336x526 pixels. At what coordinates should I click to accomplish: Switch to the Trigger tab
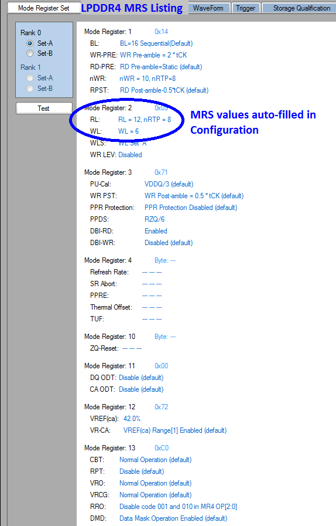[245, 8]
